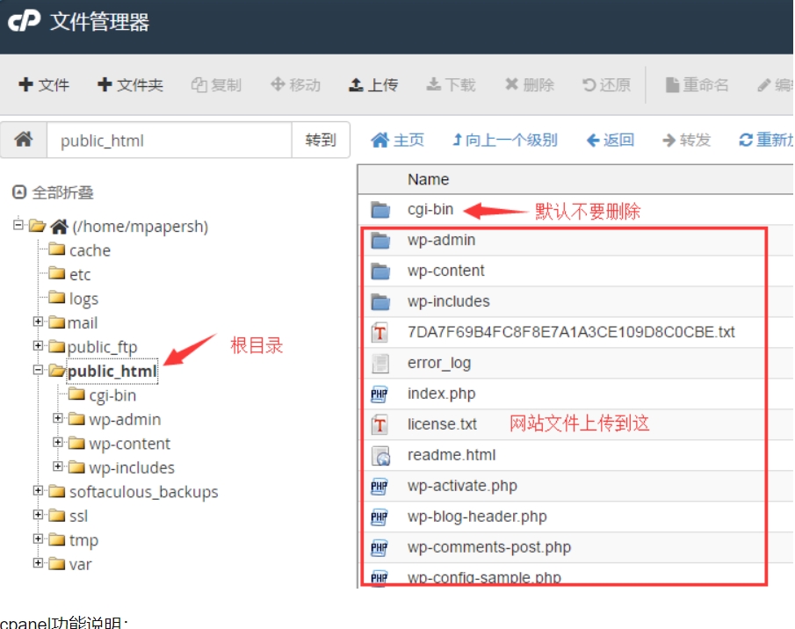
Task: Create a new file with +文件
Action: [44, 84]
